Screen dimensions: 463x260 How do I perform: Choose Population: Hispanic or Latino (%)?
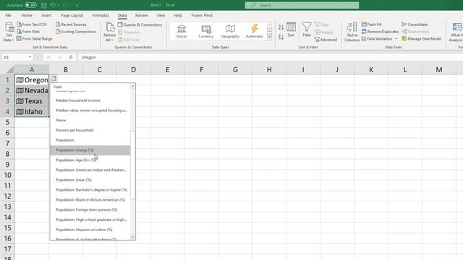point(90,230)
